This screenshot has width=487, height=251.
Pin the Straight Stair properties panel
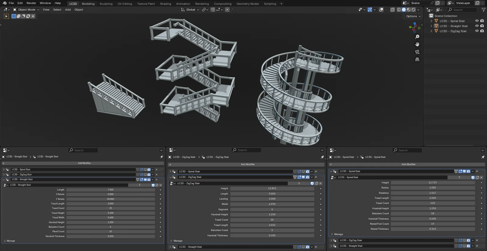coord(161,157)
